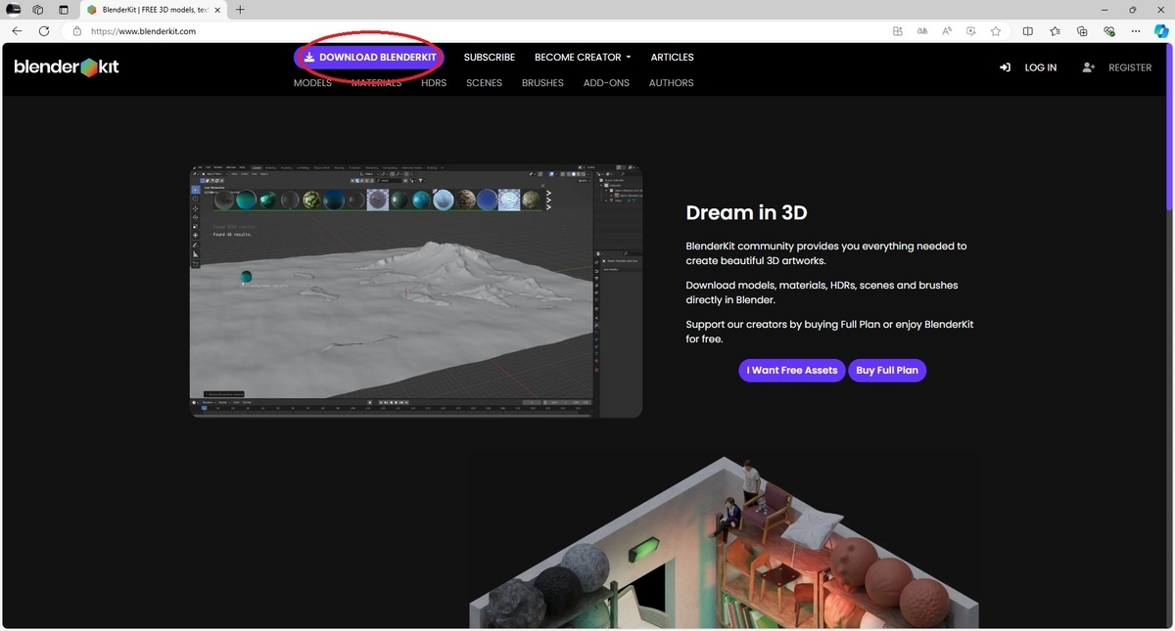1175x631 pixels.
Task: Open the Favorites list icon
Action: coord(1055,30)
